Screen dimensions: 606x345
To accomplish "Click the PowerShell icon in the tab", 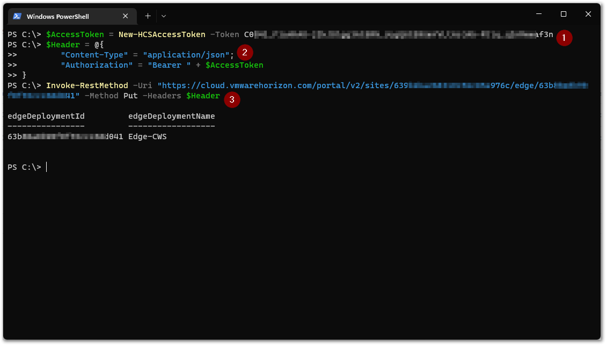I will pyautogui.click(x=17, y=16).
